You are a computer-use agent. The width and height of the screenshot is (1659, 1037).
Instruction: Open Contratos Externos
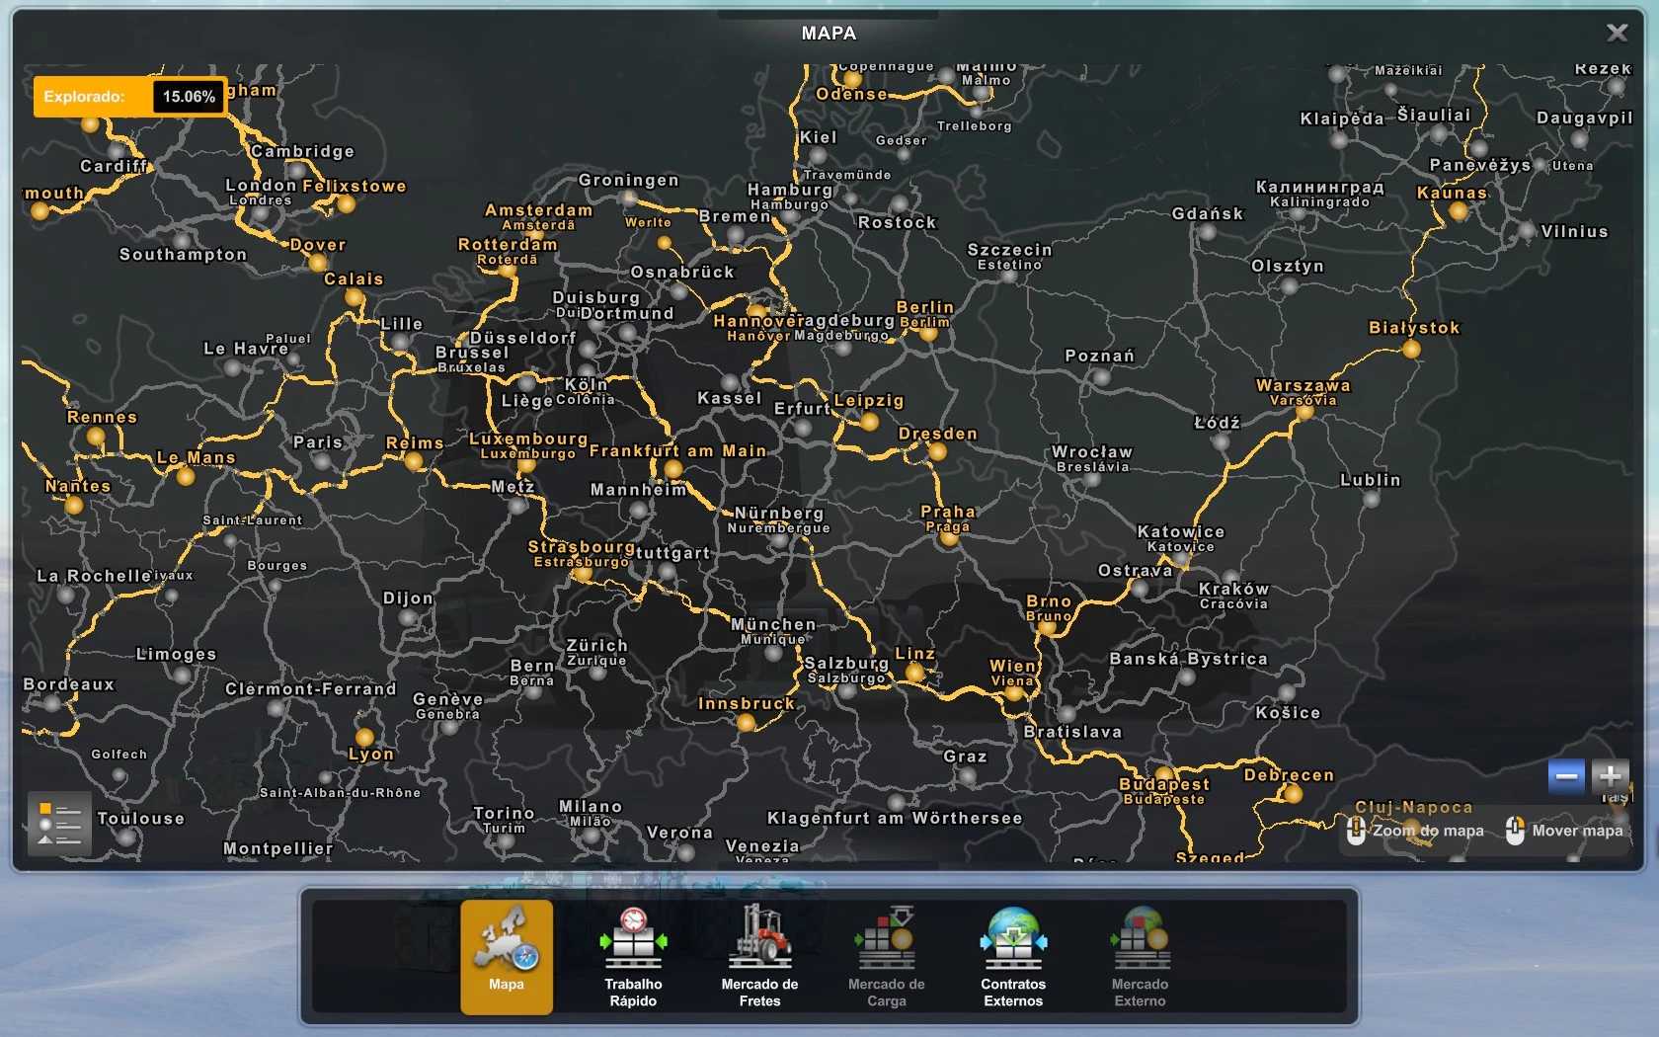1012,956
